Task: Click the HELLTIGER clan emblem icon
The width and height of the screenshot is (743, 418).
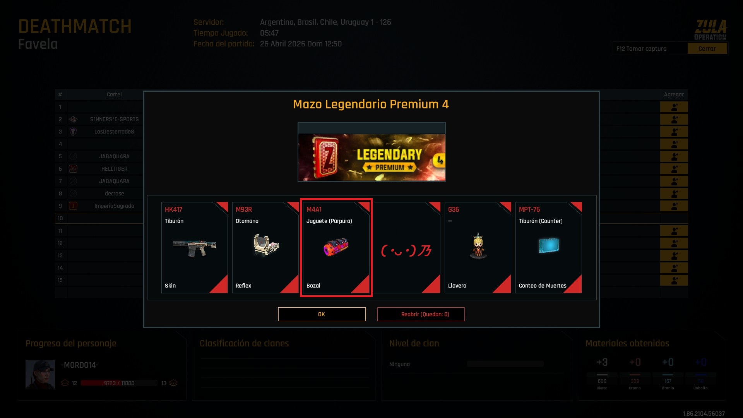Action: tap(73, 169)
